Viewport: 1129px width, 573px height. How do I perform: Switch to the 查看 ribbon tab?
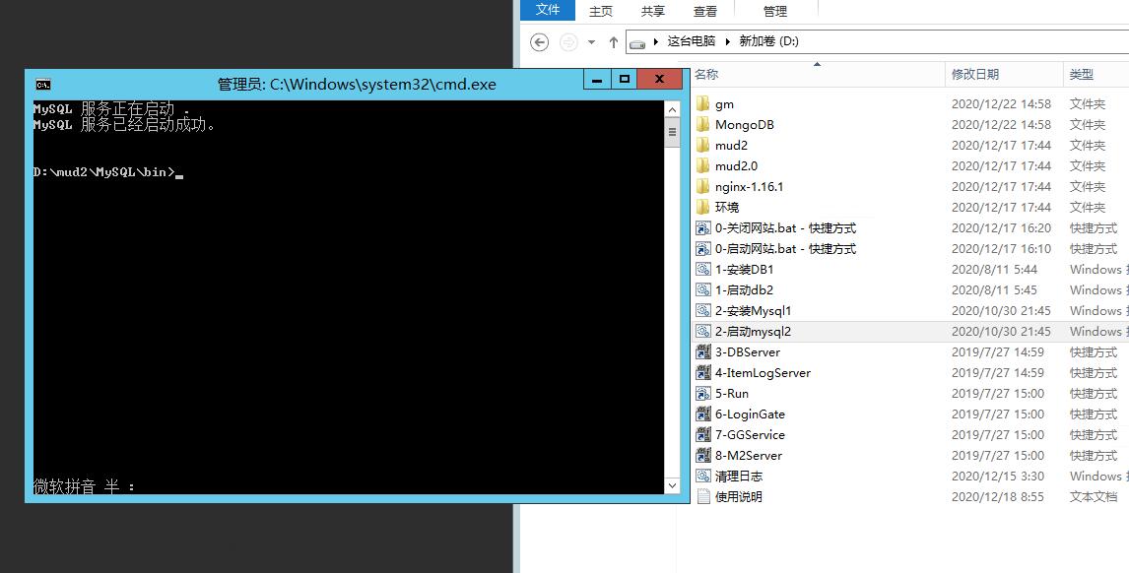click(705, 11)
